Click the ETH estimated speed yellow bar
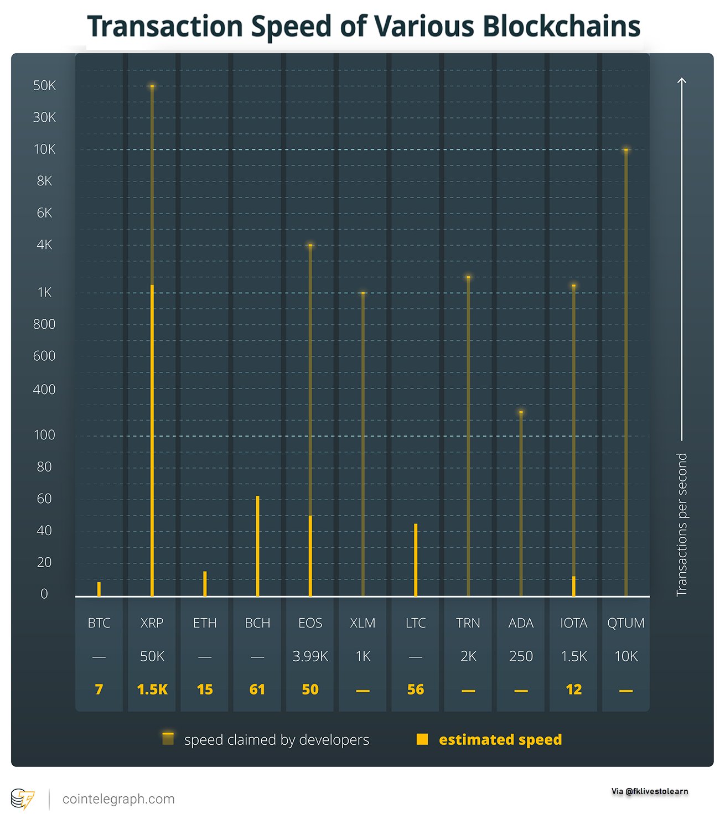This screenshot has height=814, width=725. (205, 584)
